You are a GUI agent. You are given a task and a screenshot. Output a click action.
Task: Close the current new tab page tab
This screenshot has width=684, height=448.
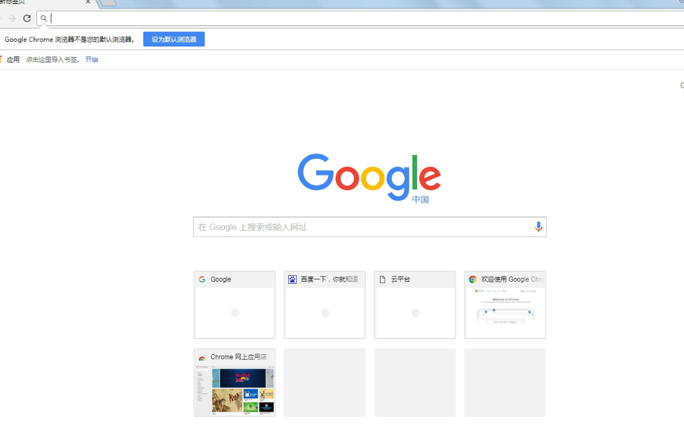click(x=88, y=2)
